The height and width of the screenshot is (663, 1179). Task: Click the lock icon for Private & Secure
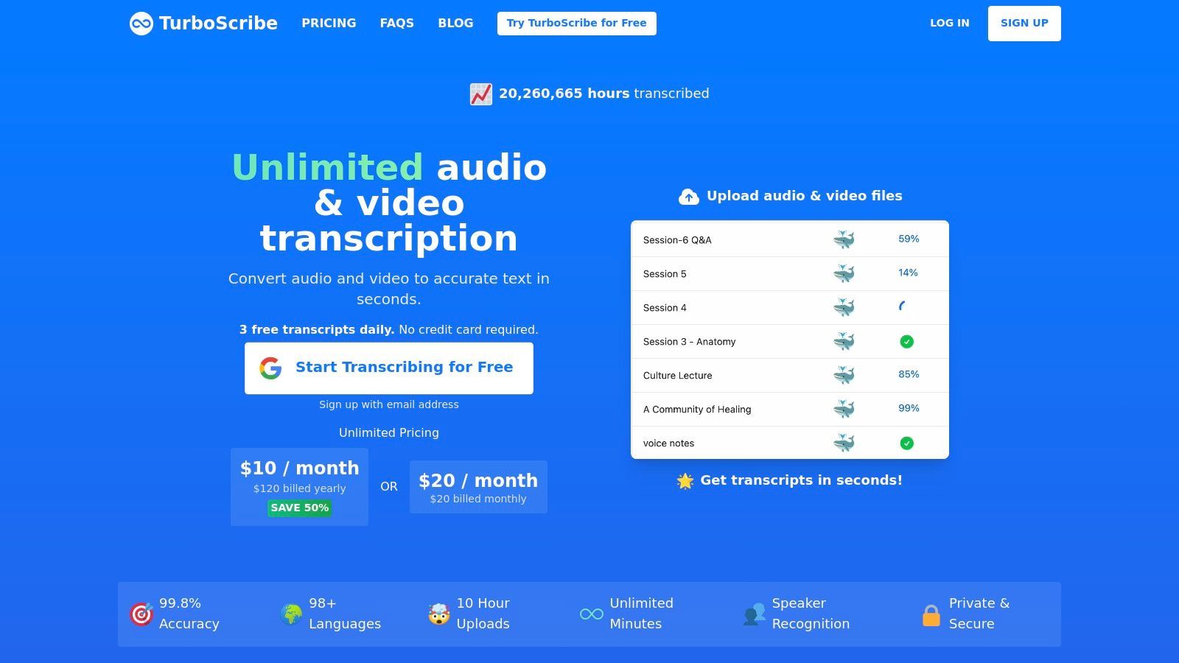pos(930,614)
